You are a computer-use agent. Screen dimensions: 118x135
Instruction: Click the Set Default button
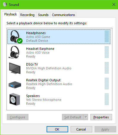tap(73, 117)
